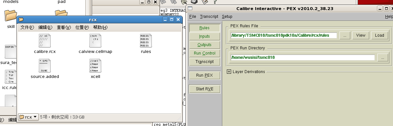
Task: Switch to the Inputs panel
Action: click(205, 36)
